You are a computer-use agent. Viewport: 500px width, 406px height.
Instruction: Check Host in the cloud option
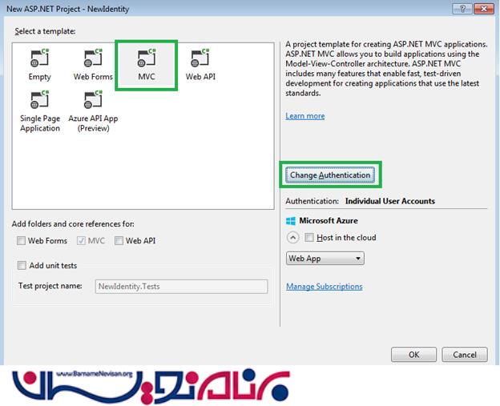coord(309,237)
